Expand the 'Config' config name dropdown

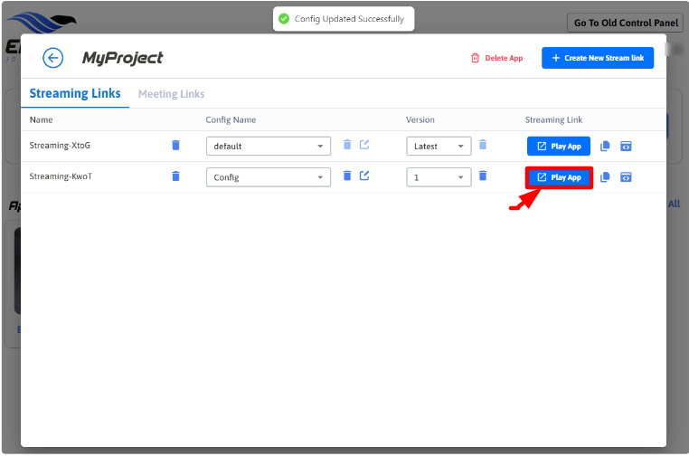tap(269, 177)
